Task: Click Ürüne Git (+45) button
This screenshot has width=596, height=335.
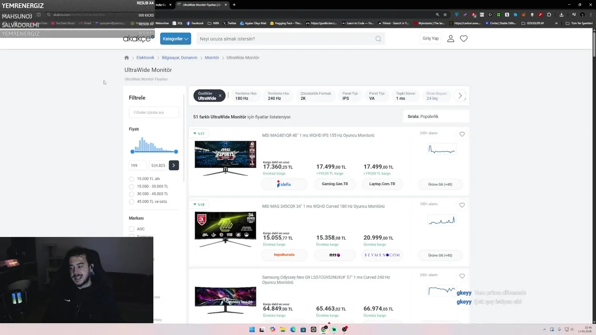Action: pos(440,255)
